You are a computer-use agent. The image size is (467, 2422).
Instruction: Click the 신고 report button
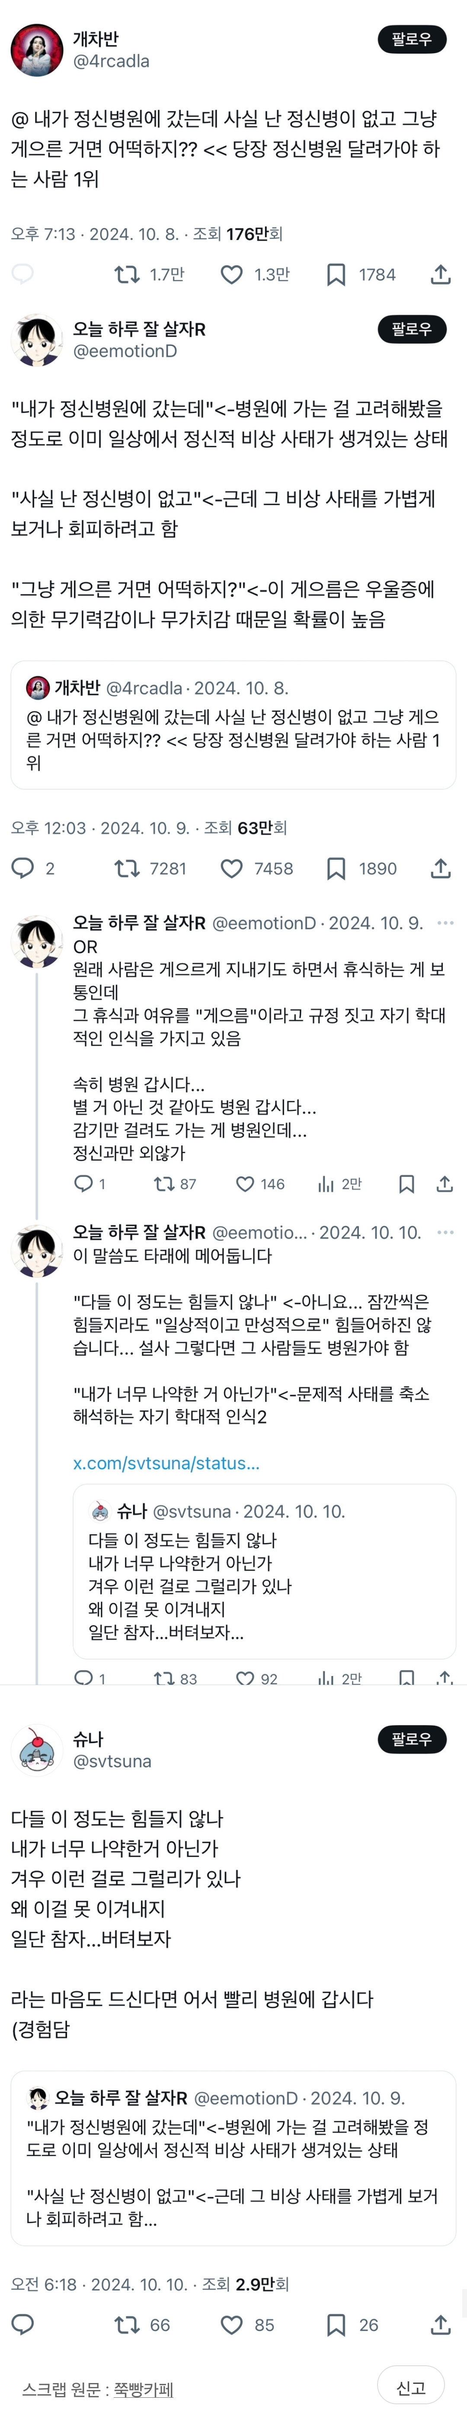click(411, 2387)
